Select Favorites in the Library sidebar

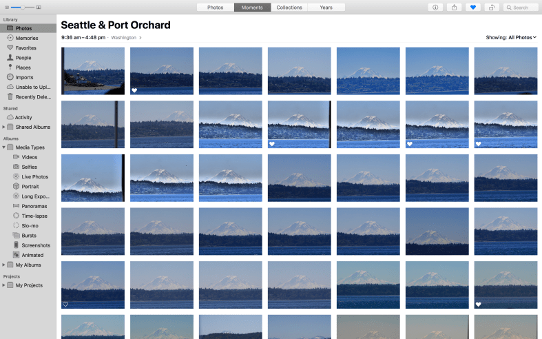pos(26,48)
